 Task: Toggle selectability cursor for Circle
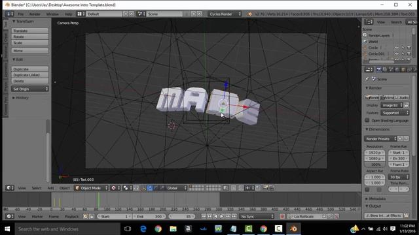403,48
